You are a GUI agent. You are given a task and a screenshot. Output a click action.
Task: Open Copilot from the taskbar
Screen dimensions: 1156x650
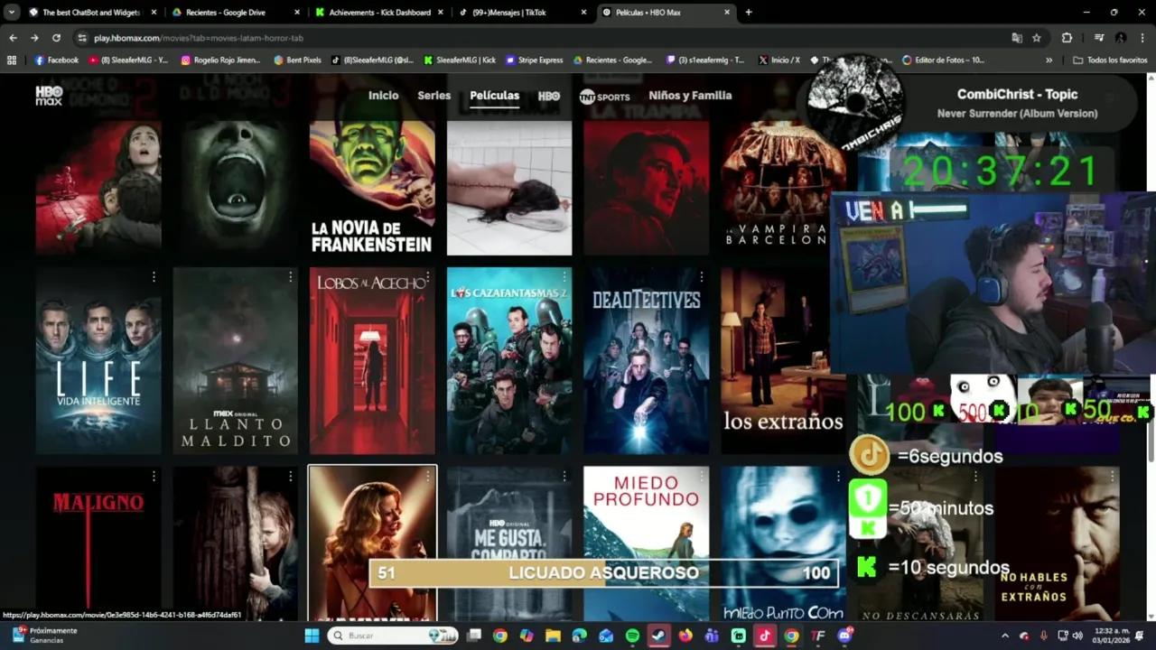(x=527, y=636)
